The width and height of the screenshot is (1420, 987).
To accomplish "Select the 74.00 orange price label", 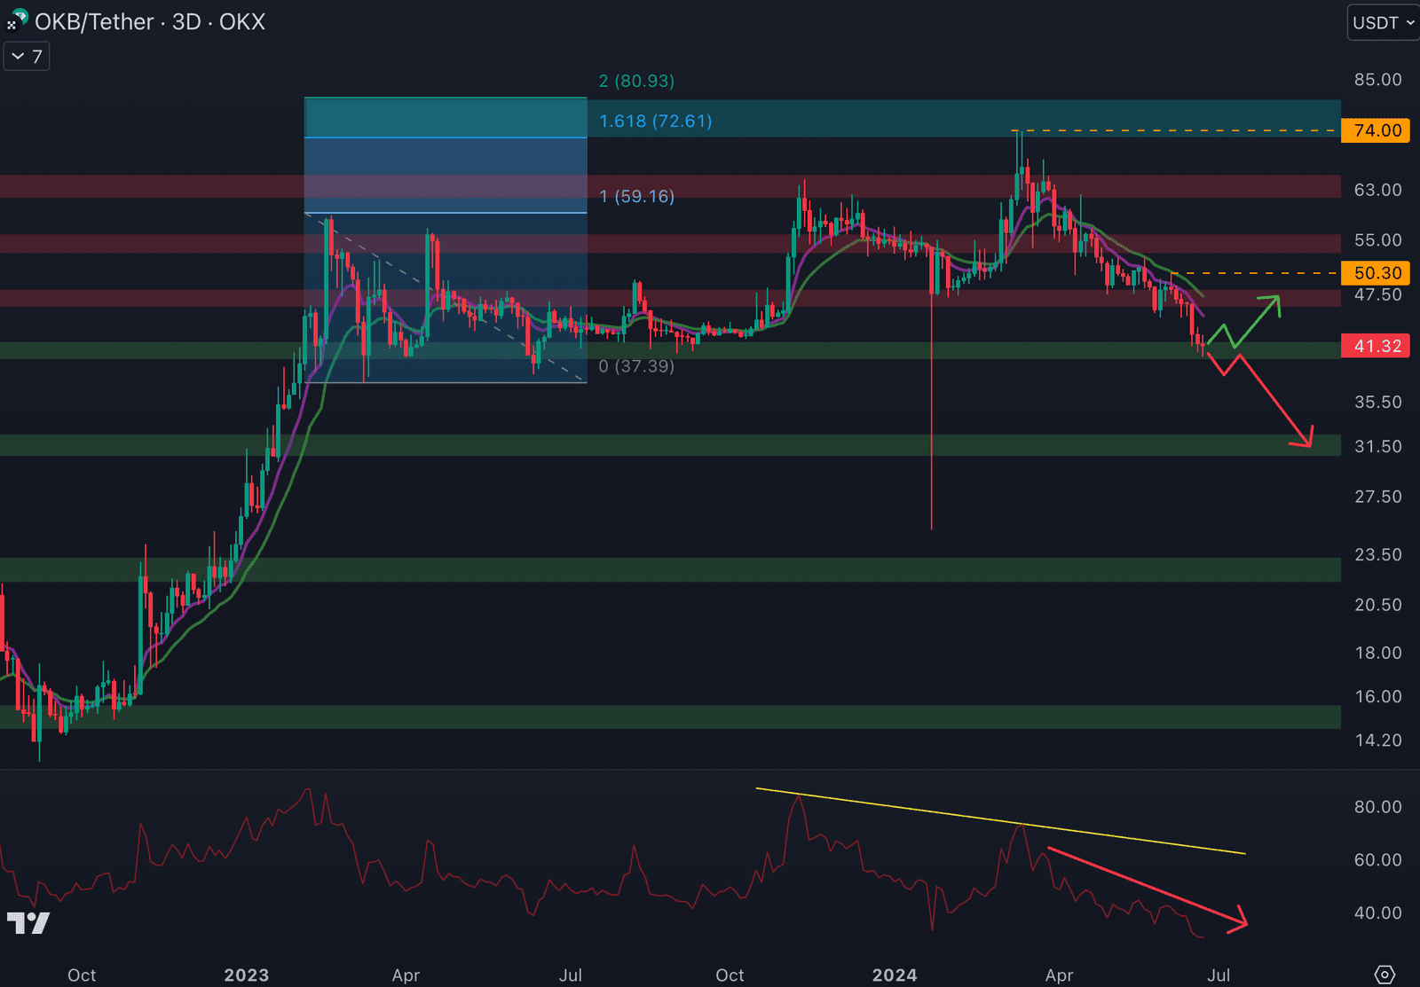I will [1376, 130].
